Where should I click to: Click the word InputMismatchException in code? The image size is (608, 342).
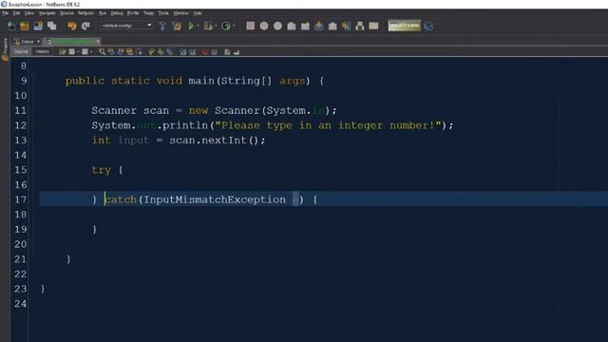tap(215, 199)
